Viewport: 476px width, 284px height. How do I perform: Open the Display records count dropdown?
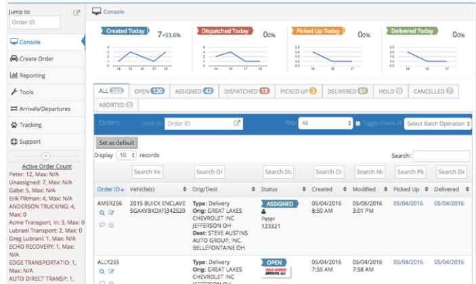click(x=127, y=155)
